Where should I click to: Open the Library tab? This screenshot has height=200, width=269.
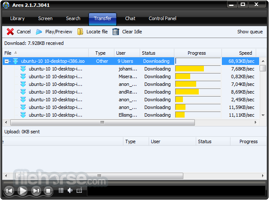17,18
